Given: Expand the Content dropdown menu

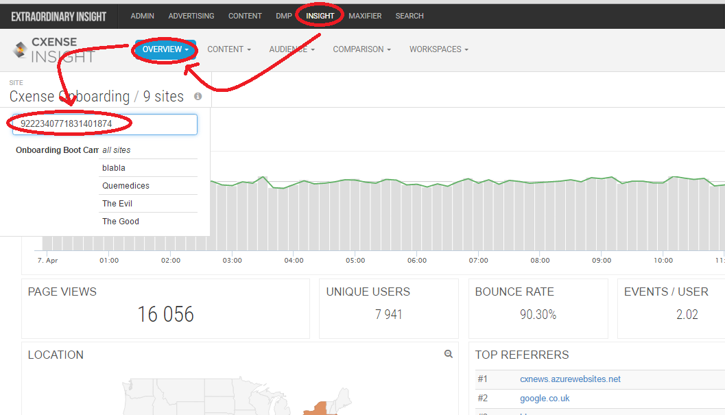Looking at the screenshot, I should pyautogui.click(x=229, y=49).
